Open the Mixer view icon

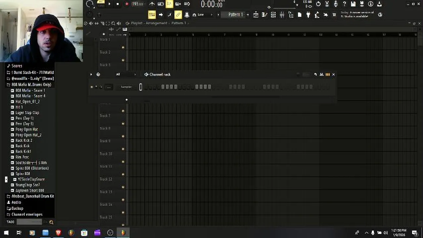point(282,15)
